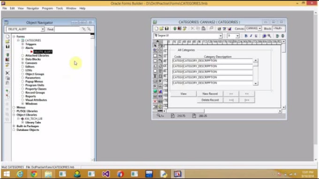The height and width of the screenshot is (179, 319).
Task: Expand the Windows node
Action: [23, 104]
